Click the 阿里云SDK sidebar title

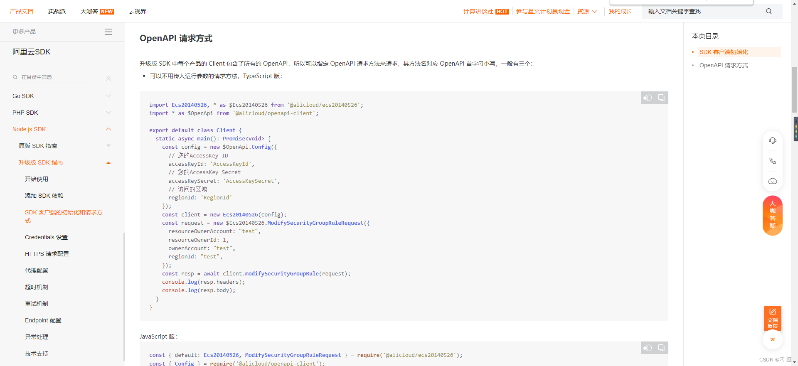click(x=31, y=52)
